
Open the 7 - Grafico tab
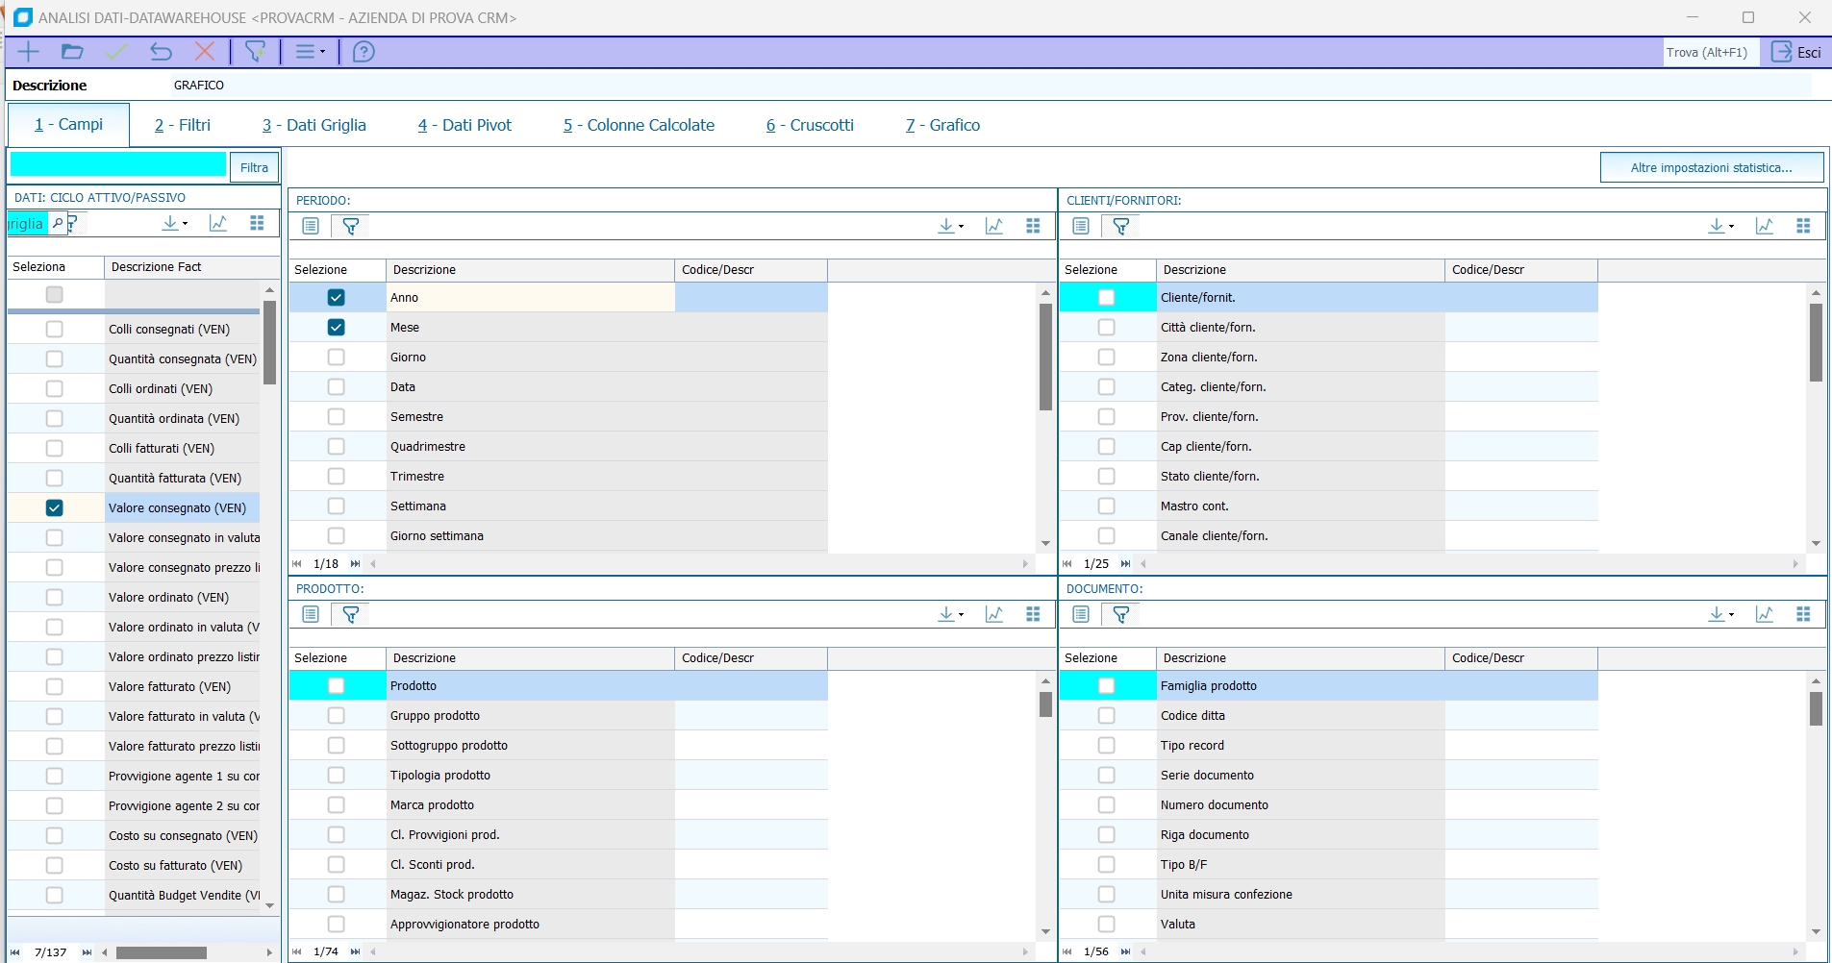(942, 125)
